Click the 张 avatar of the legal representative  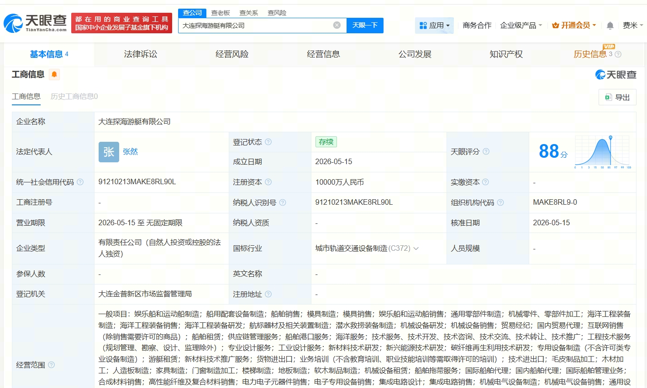(x=109, y=152)
